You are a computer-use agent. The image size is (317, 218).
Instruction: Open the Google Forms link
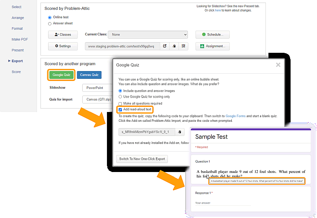[x=235, y=116]
